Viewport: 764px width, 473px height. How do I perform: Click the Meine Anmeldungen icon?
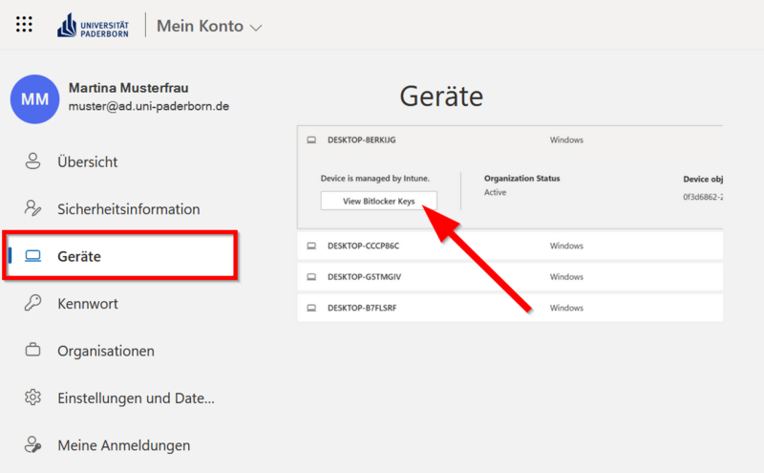pyautogui.click(x=33, y=444)
